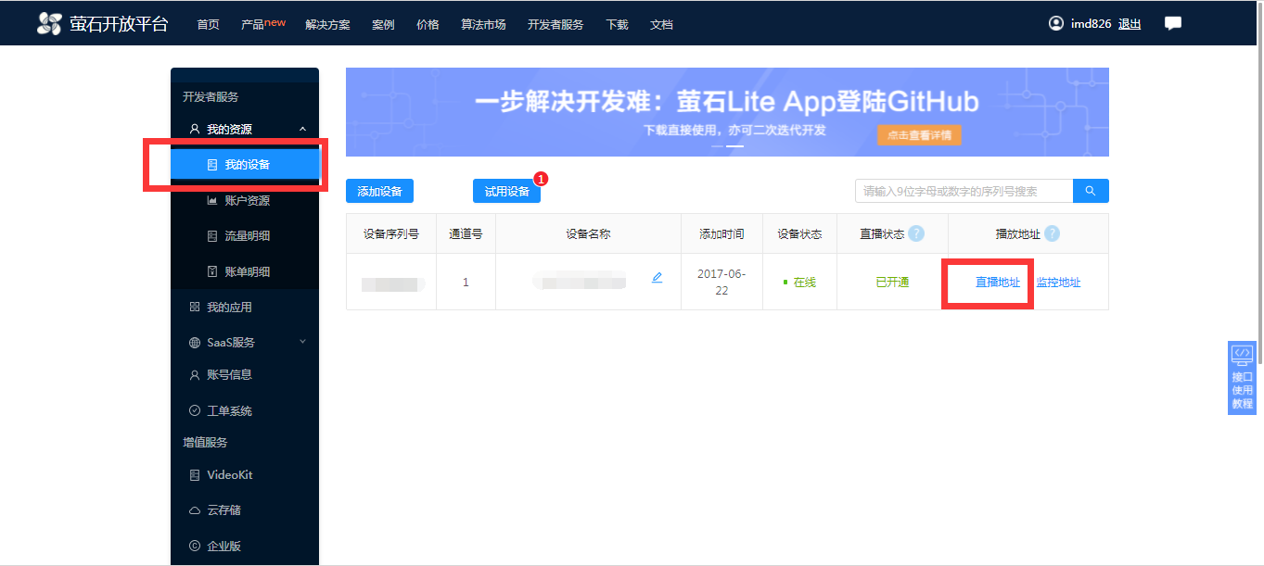Click the 流量明细 sidebar icon
1264x566 pixels.
tap(211, 236)
